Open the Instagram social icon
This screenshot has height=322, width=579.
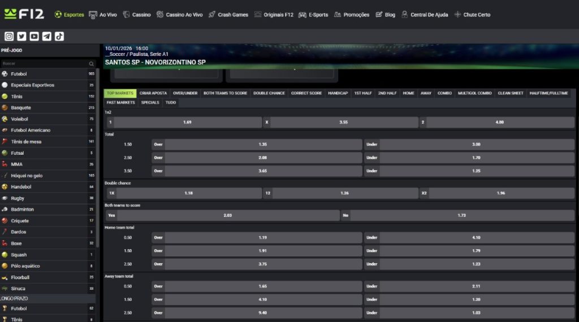point(9,36)
